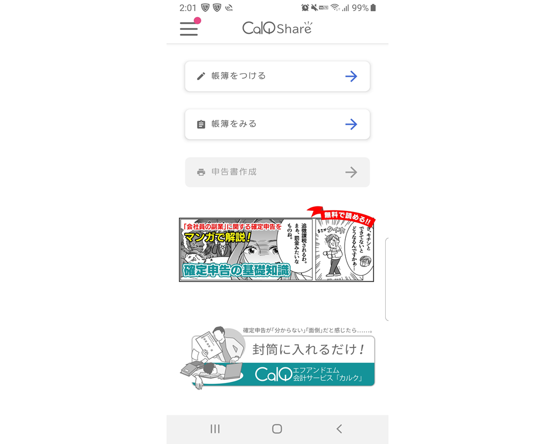Open the 封筒に入れるだけ CalQ banner
Viewport: 555px width, 444px height.
tap(277, 357)
